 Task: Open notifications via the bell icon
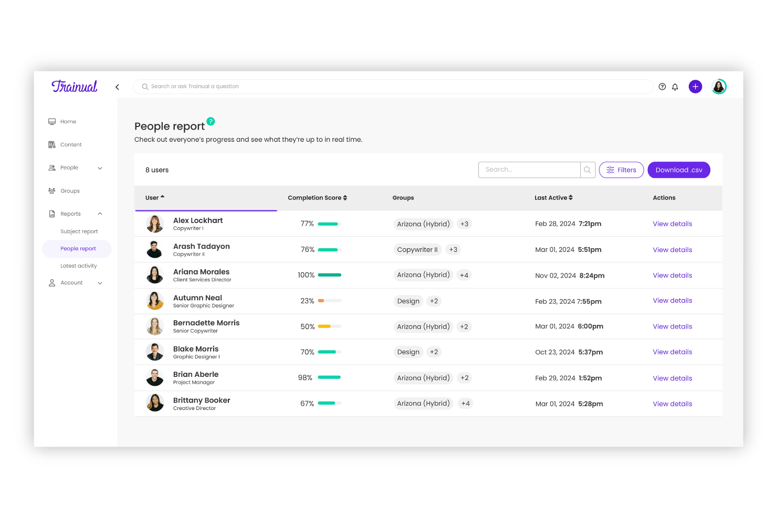675,87
